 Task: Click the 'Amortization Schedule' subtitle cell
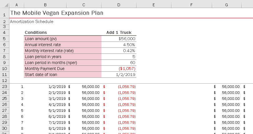32,22
